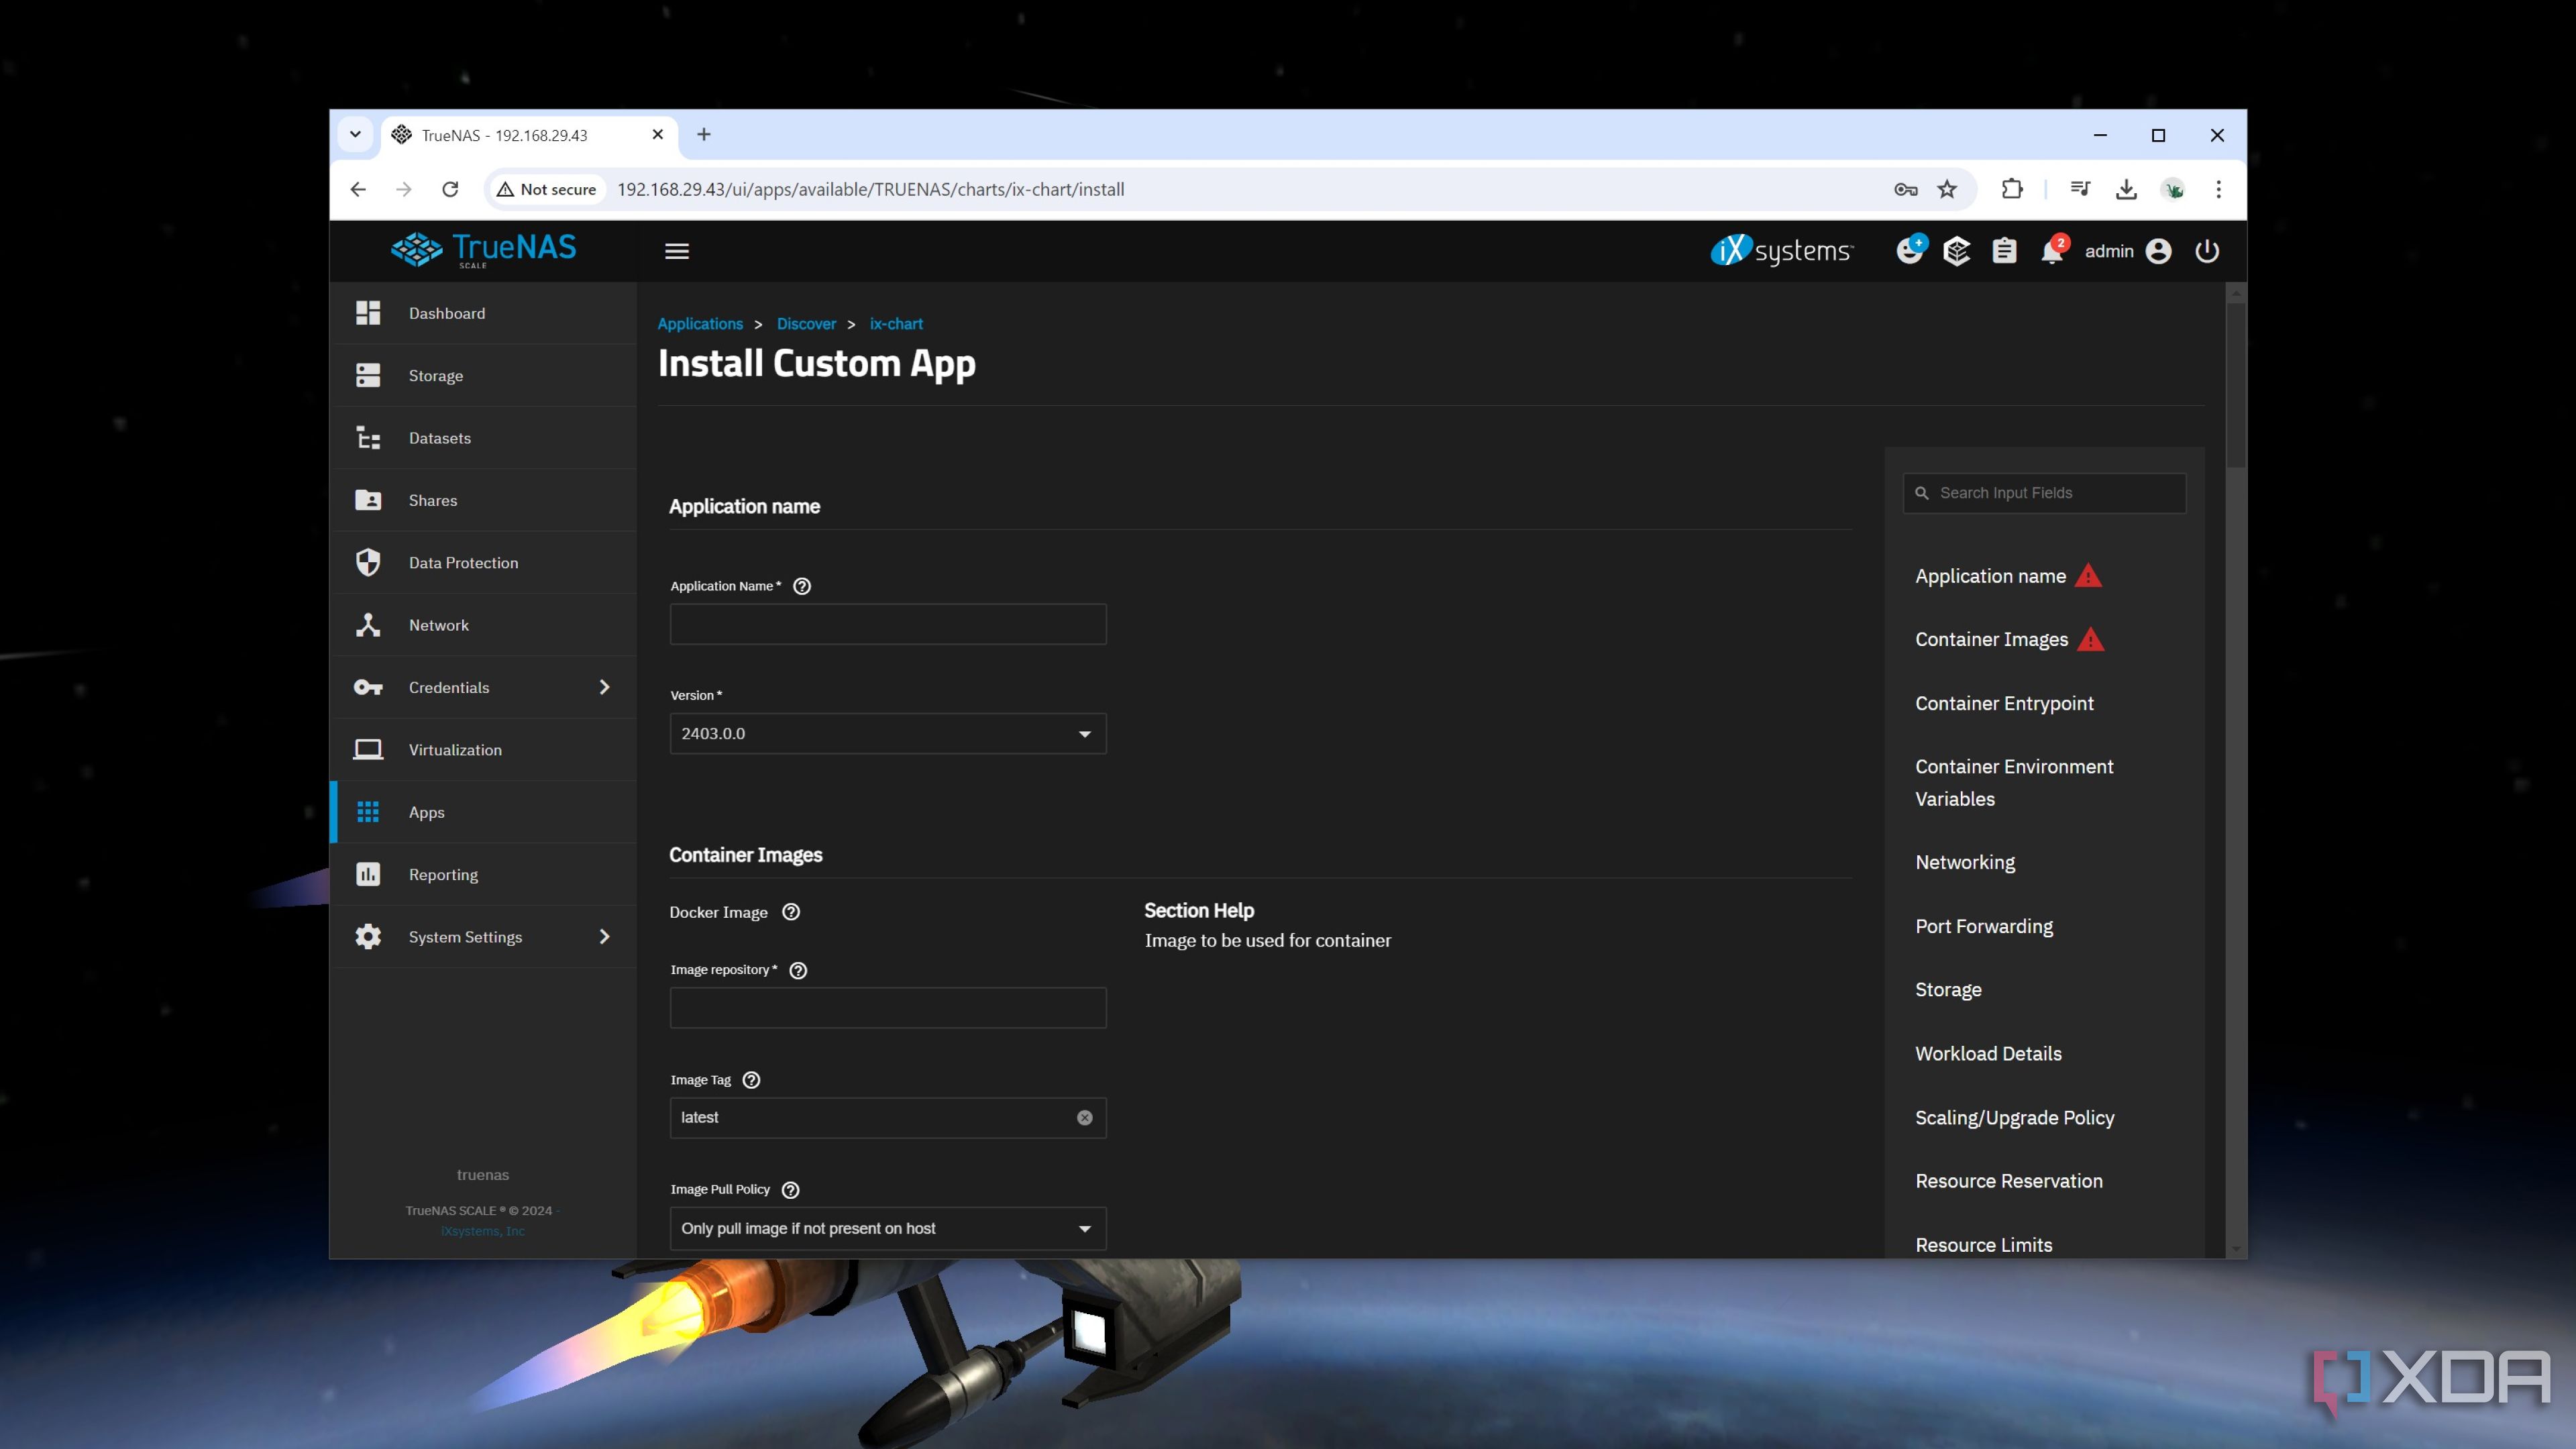Image resolution: width=2576 pixels, height=1449 pixels.
Task: Toggle the hamburger sidebar menu icon
Action: [x=677, y=252]
